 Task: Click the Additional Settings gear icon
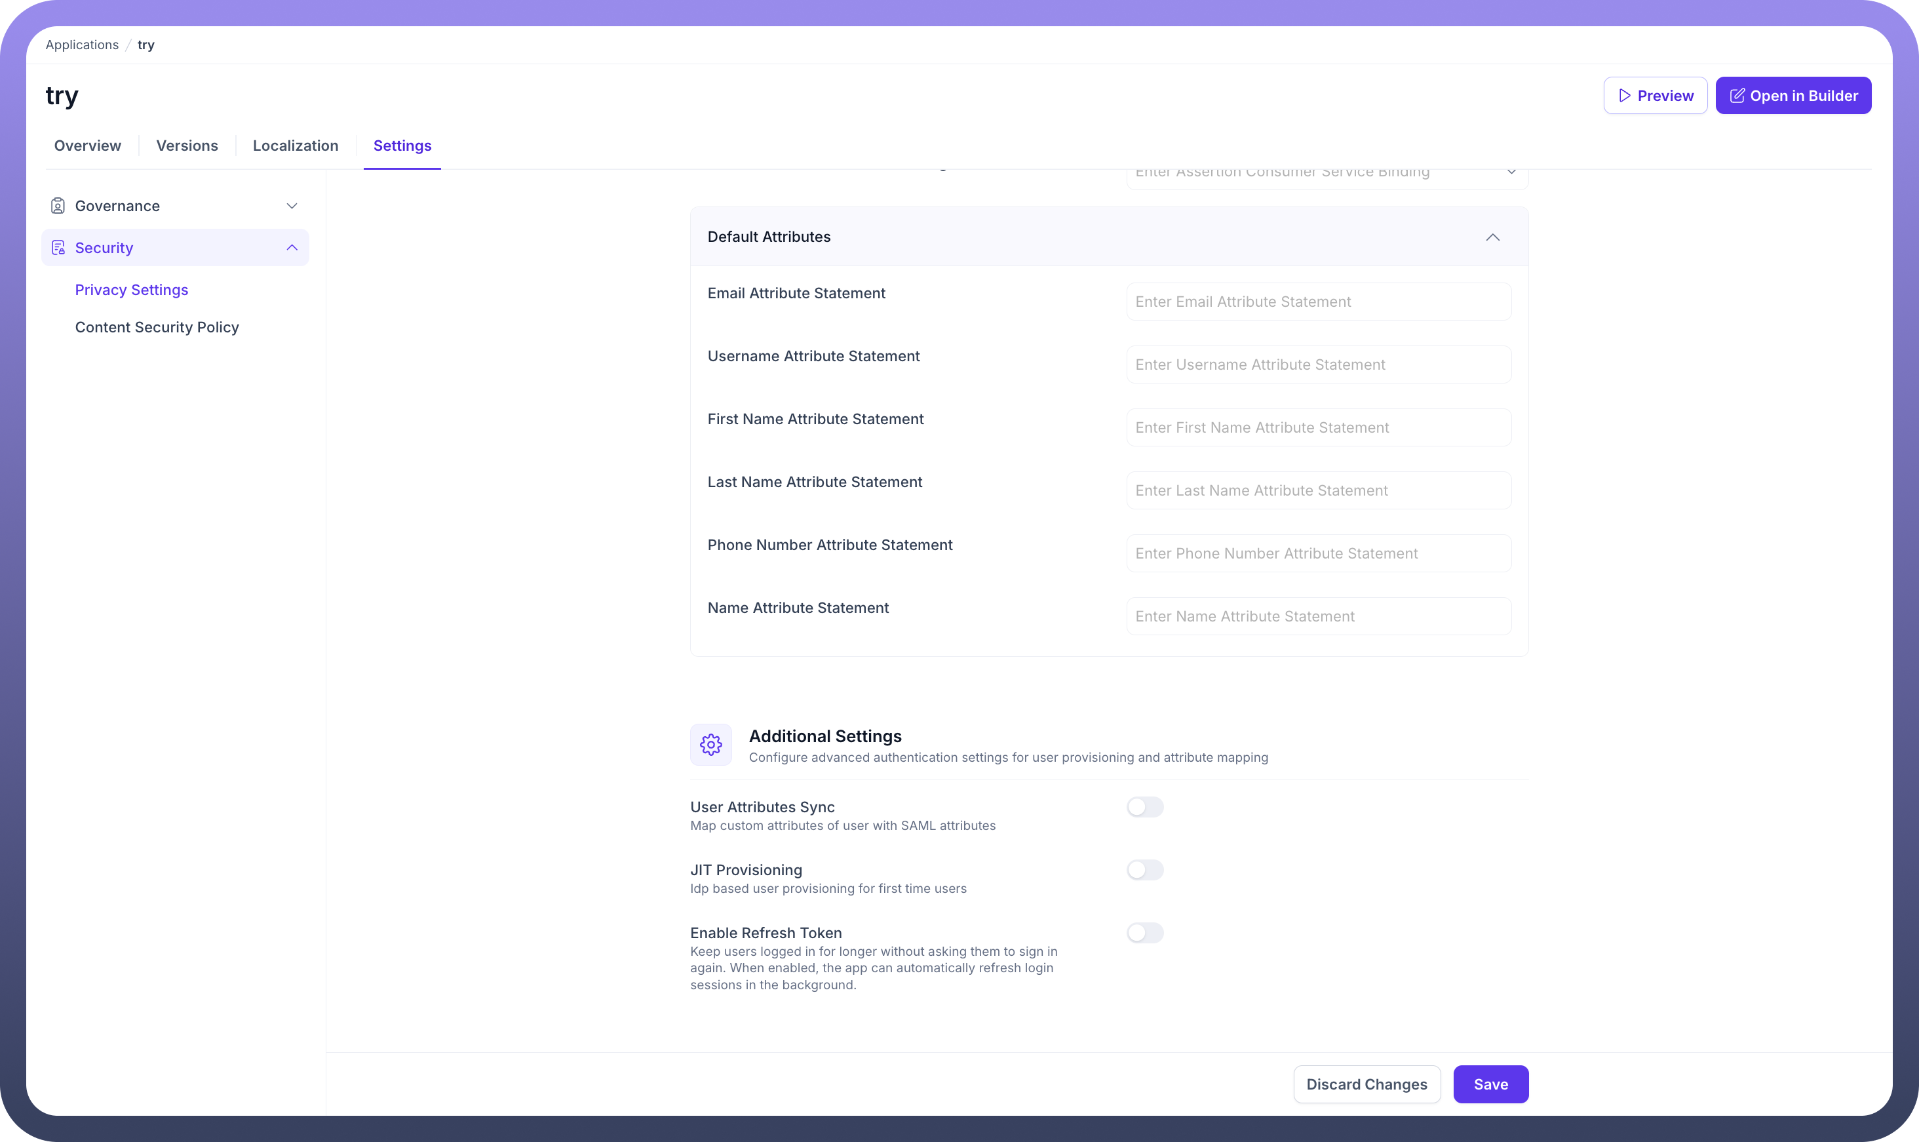click(x=710, y=744)
